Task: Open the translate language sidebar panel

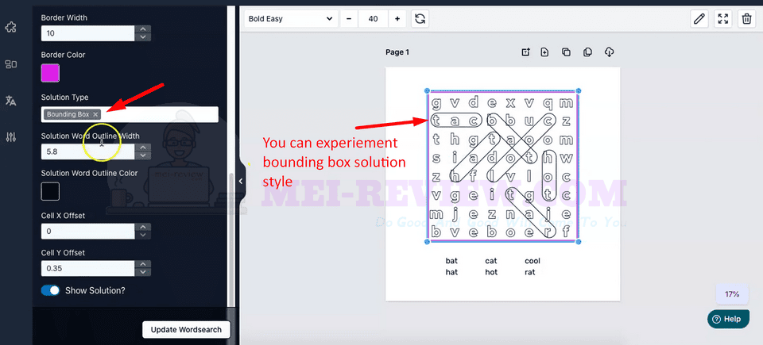Action: [10, 101]
